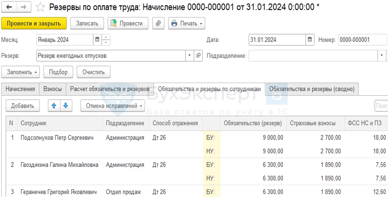Viewport: 388px width, 197px height.
Task: Open calendar picker for Дата field
Action: click(310, 40)
